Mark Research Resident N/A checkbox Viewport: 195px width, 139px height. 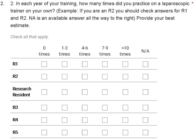coord(145,92)
